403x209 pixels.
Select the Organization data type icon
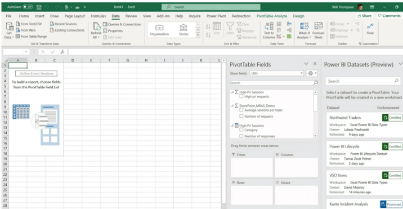(159, 28)
